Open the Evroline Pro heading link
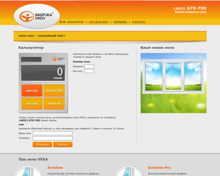The width and height of the screenshot is (220, 176). click(159, 168)
